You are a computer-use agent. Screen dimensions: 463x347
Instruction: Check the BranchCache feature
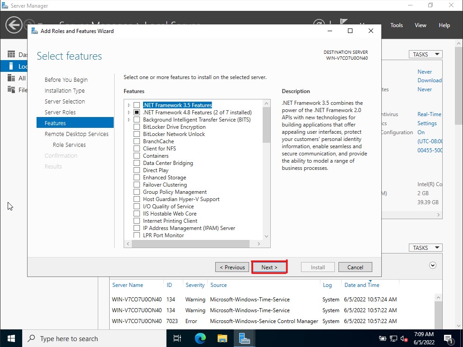tap(137, 141)
